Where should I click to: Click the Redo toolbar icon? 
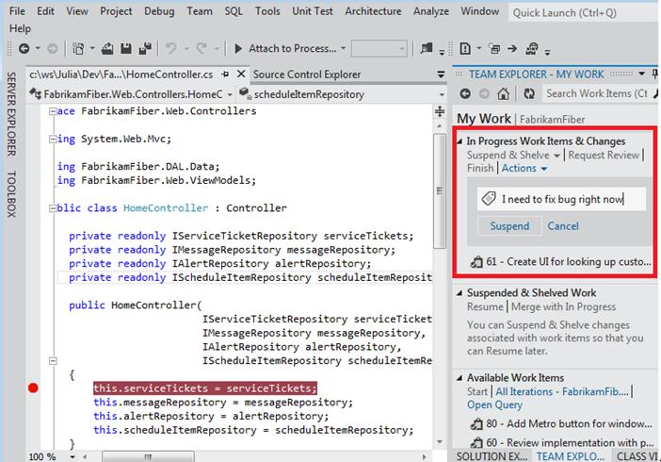pyautogui.click(x=202, y=49)
